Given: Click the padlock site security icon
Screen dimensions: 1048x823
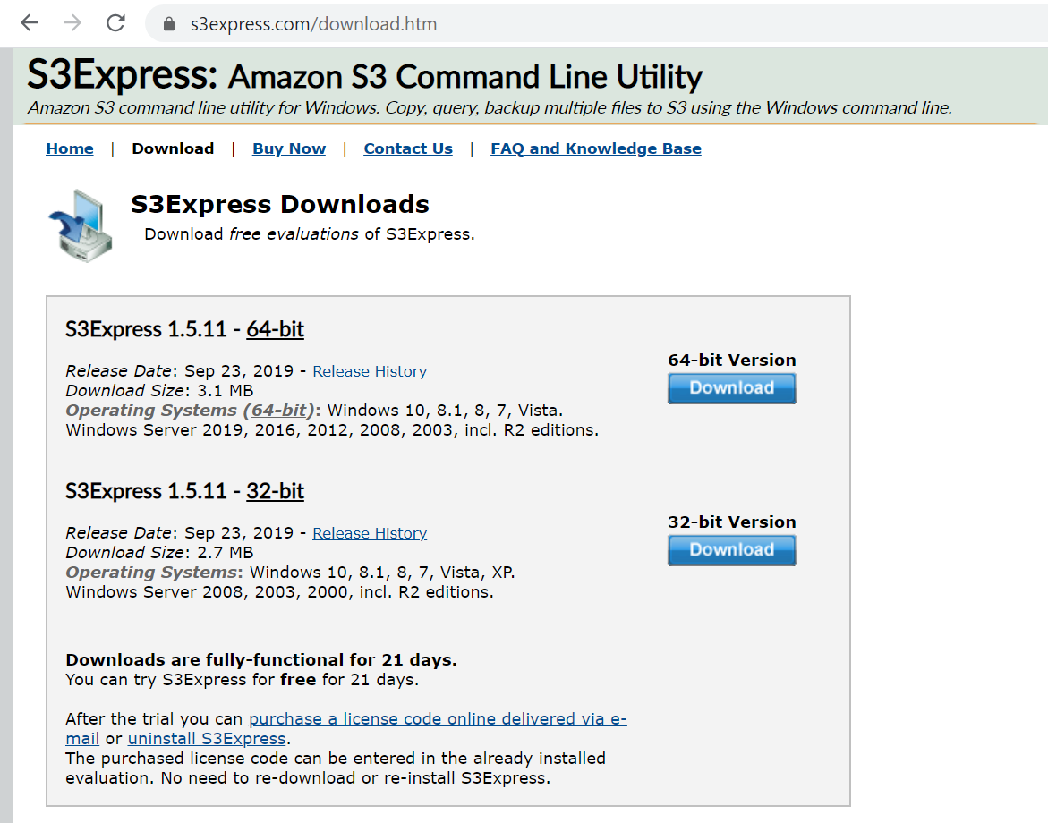Looking at the screenshot, I should (x=168, y=24).
